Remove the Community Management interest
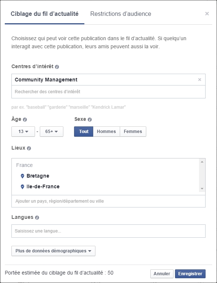217x283 pixels. point(200,80)
